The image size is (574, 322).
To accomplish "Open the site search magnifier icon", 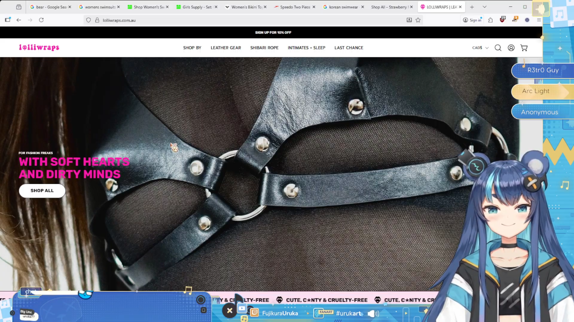I will tap(498, 48).
